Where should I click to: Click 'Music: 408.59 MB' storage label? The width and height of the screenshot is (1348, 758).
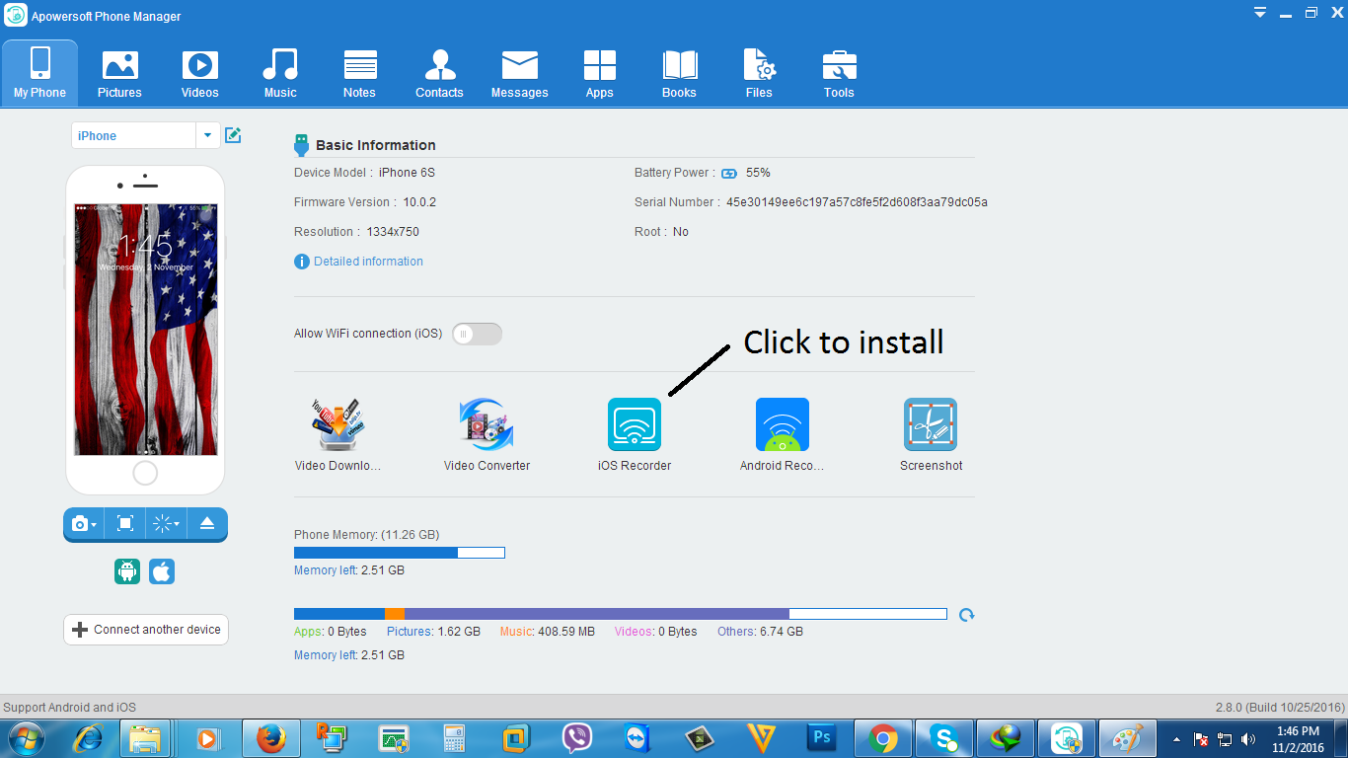[x=548, y=632]
